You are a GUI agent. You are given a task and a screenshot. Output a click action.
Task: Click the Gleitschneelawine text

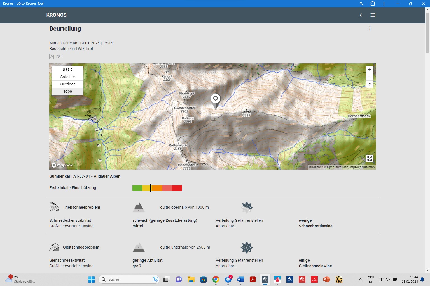coord(315,266)
